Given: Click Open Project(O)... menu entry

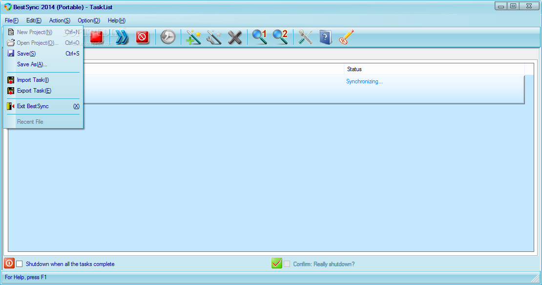Looking at the screenshot, I should click(x=43, y=43).
